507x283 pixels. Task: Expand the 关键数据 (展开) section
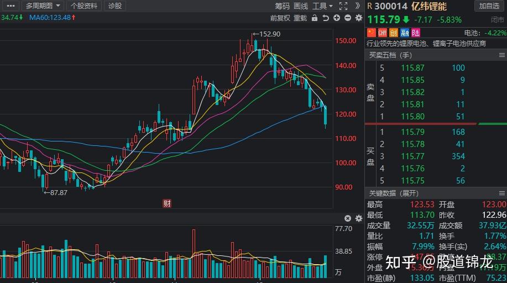(x=394, y=193)
